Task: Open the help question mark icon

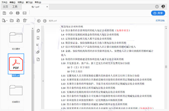Action: click(x=157, y=7)
